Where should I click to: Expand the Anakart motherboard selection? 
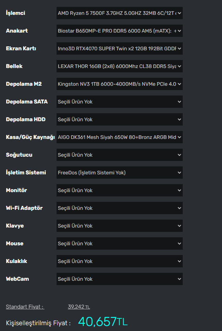(119, 31)
